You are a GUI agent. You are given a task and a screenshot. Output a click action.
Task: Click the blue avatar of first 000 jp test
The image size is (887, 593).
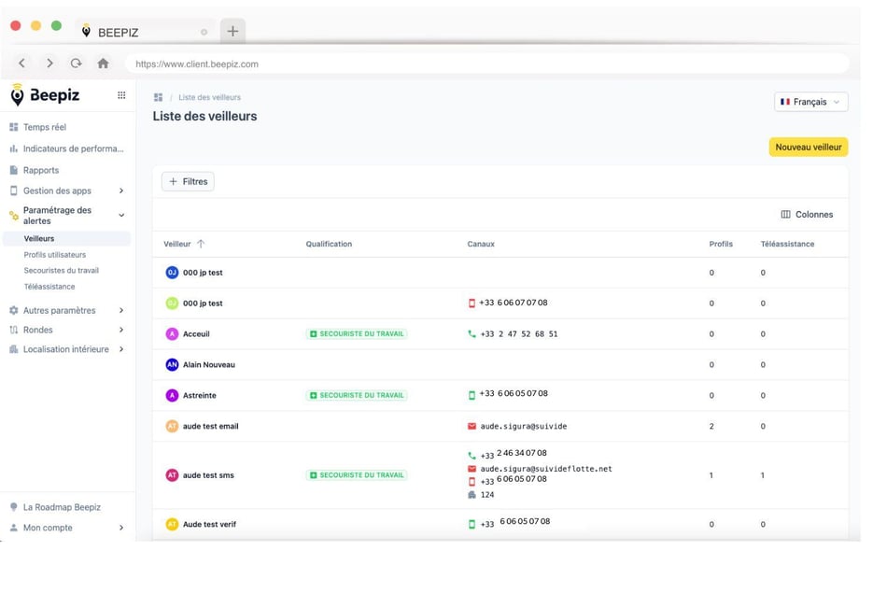[172, 272]
